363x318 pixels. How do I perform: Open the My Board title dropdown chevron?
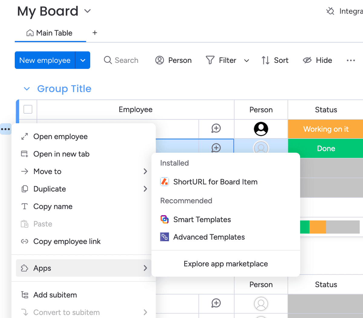pos(87,11)
